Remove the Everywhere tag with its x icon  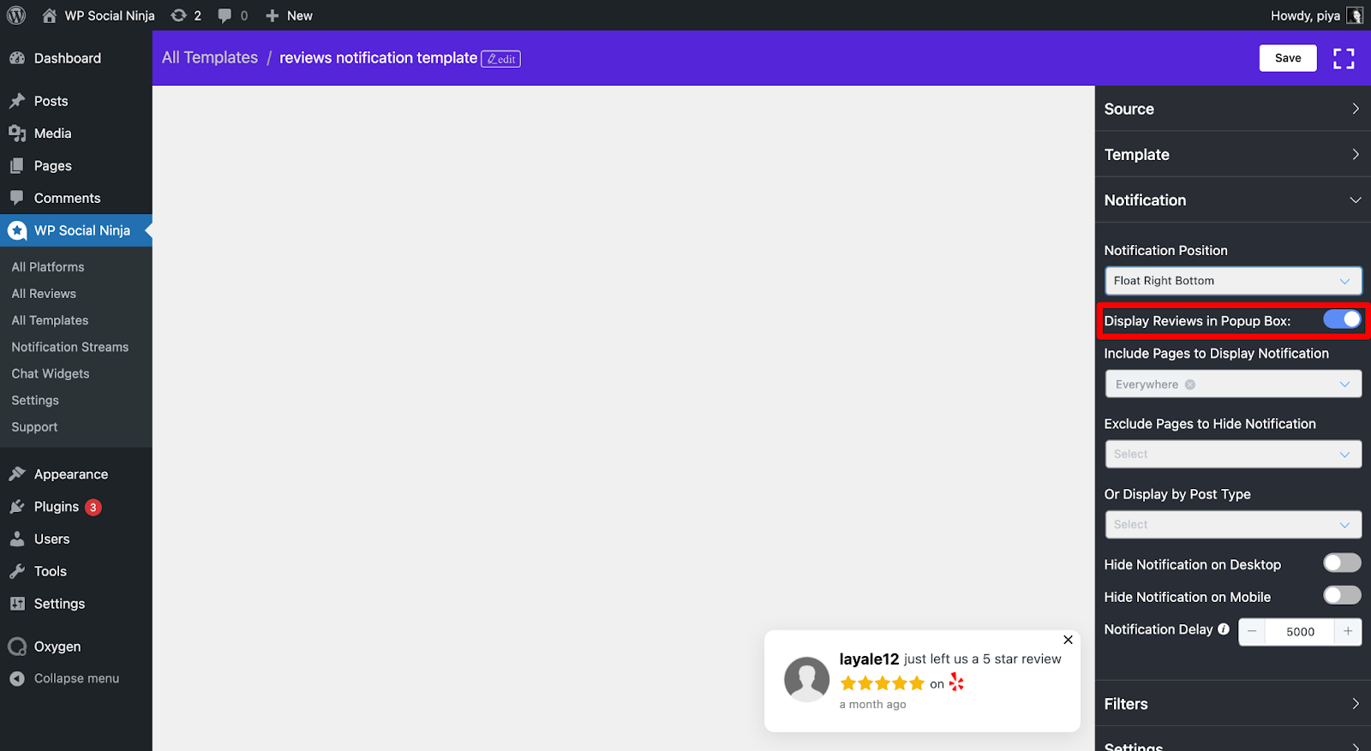[x=1189, y=384]
